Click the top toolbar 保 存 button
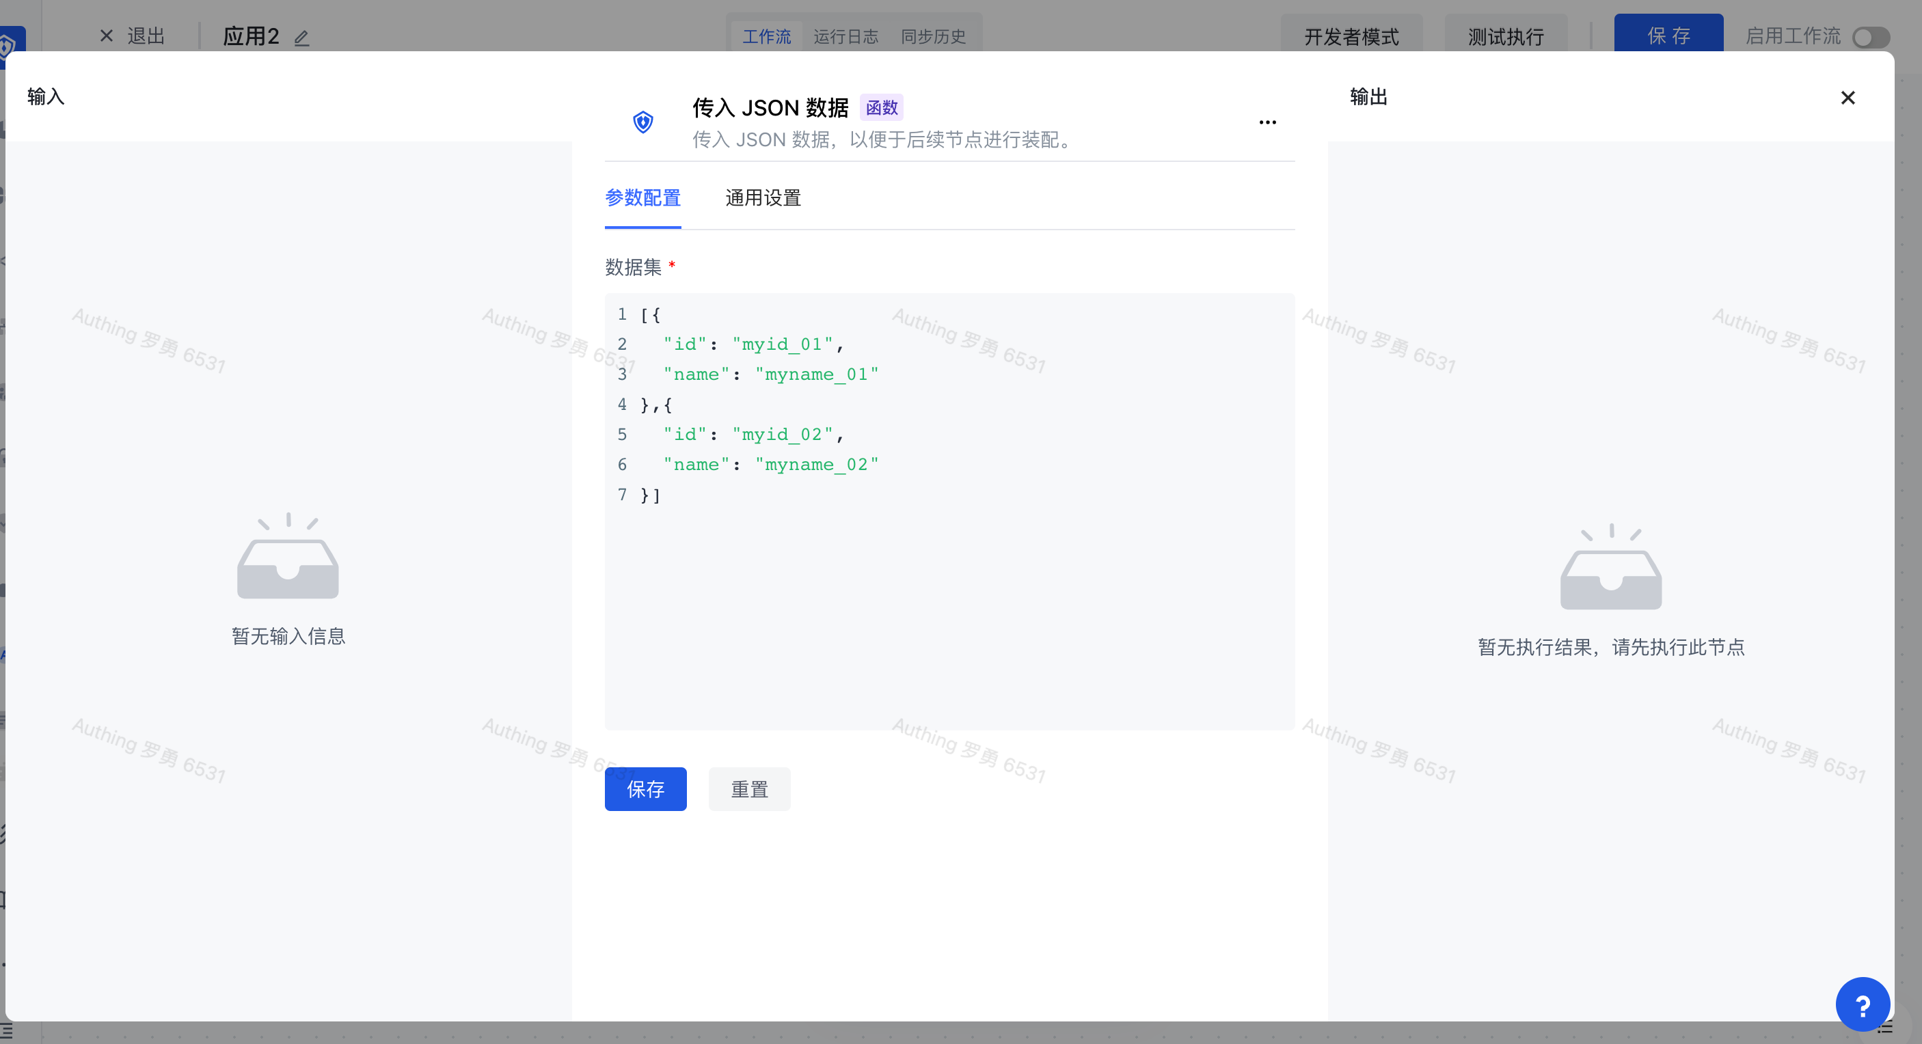The image size is (1922, 1044). (x=1668, y=35)
